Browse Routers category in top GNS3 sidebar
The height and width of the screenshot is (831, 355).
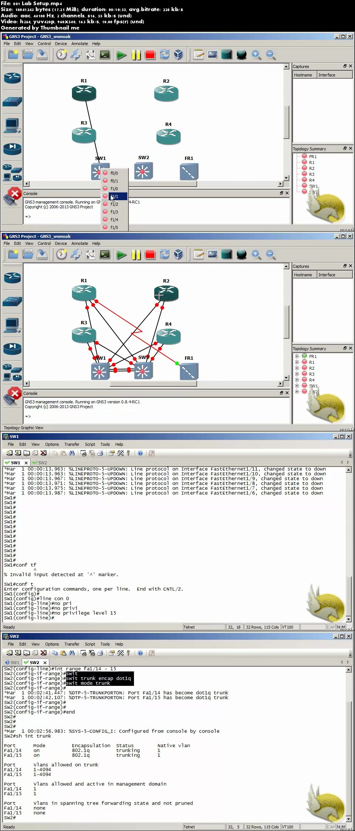point(12,78)
